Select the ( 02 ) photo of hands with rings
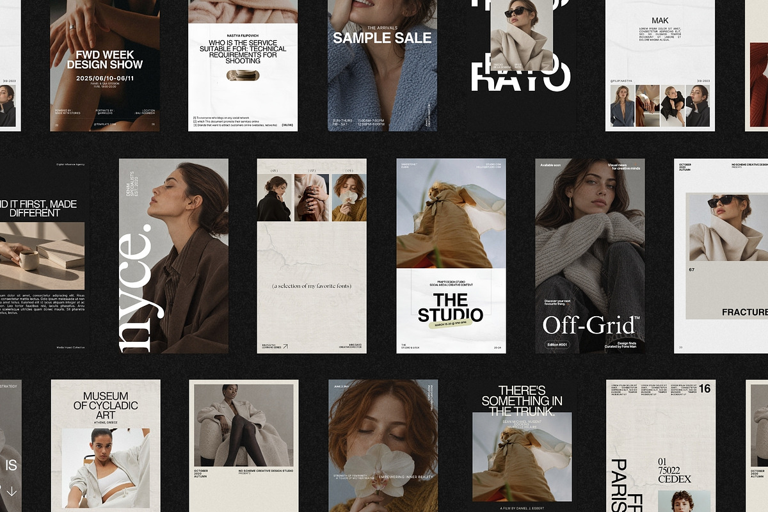Image resolution: width=768 pixels, height=512 pixels. (312, 198)
